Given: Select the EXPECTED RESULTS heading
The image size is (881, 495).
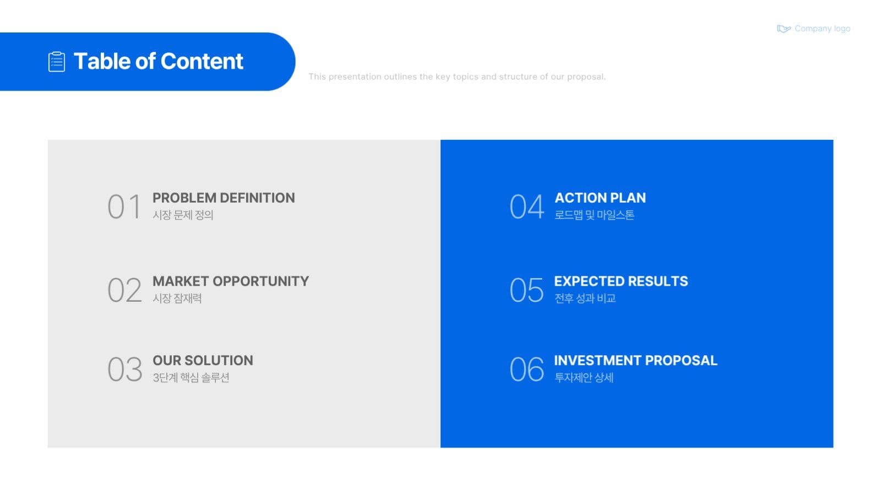Looking at the screenshot, I should 621,281.
